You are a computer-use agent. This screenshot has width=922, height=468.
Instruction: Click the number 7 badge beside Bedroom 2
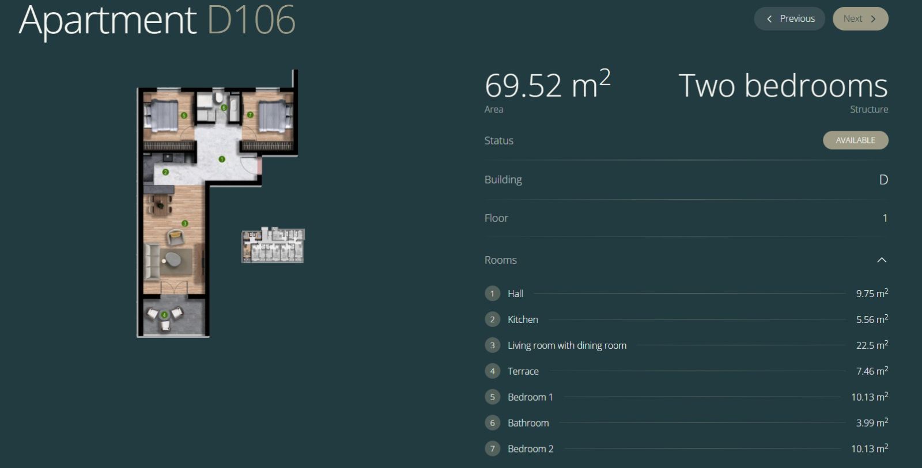coord(492,448)
